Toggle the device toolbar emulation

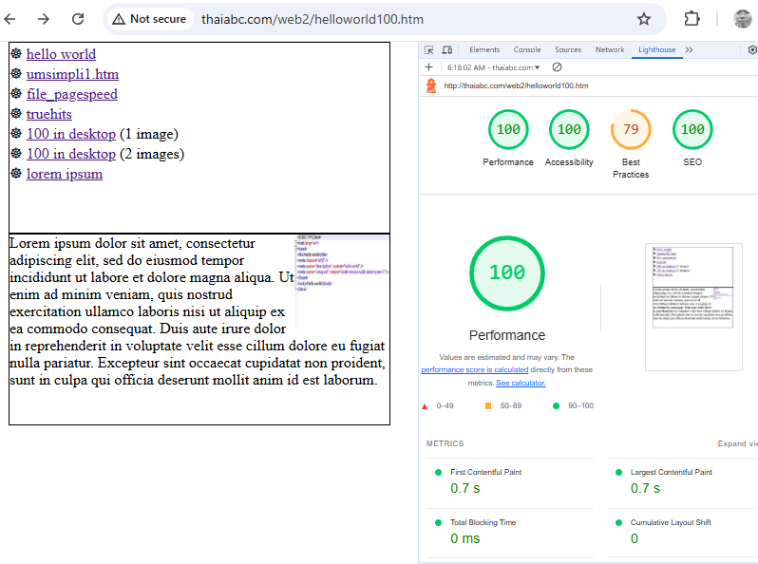pyautogui.click(x=447, y=50)
